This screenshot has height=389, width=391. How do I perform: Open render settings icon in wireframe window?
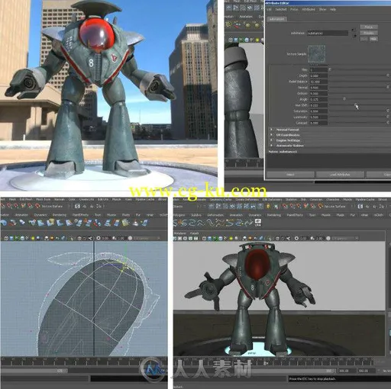click(99, 206)
